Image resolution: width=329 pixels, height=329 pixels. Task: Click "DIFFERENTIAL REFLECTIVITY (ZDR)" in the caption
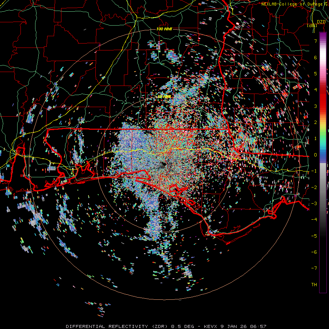117,326
